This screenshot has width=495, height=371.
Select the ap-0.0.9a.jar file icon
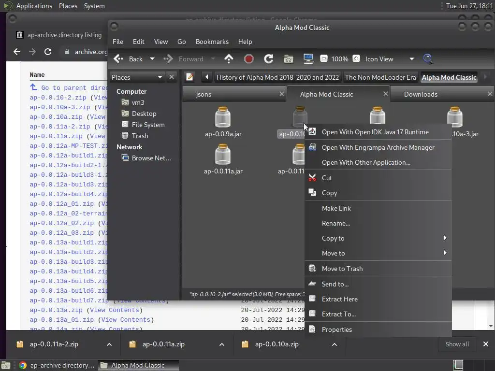coord(223,117)
